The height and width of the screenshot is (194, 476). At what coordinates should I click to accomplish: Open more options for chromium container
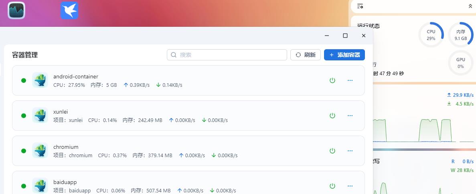tap(350, 150)
